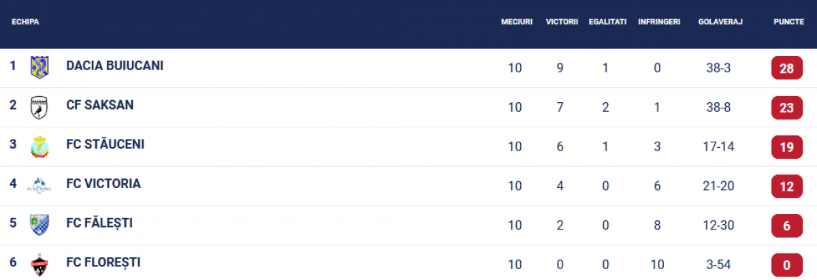Screen dimensions: 817x280
Task: Open the FC VICTORIA team link
Action: pyautogui.click(x=103, y=183)
